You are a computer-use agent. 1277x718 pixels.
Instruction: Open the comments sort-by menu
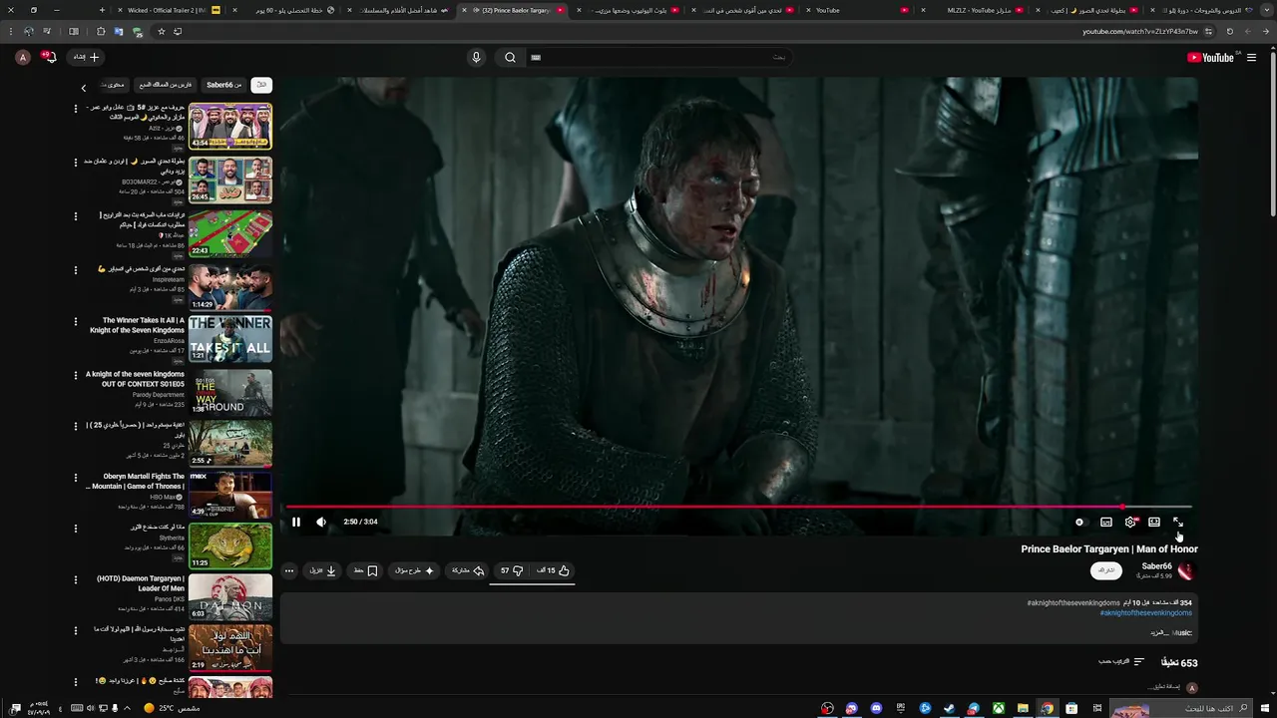click(x=1122, y=662)
